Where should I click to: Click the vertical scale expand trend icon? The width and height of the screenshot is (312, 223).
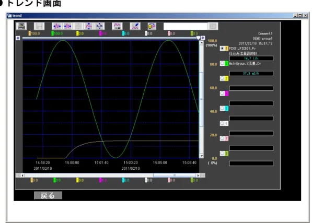88,26
